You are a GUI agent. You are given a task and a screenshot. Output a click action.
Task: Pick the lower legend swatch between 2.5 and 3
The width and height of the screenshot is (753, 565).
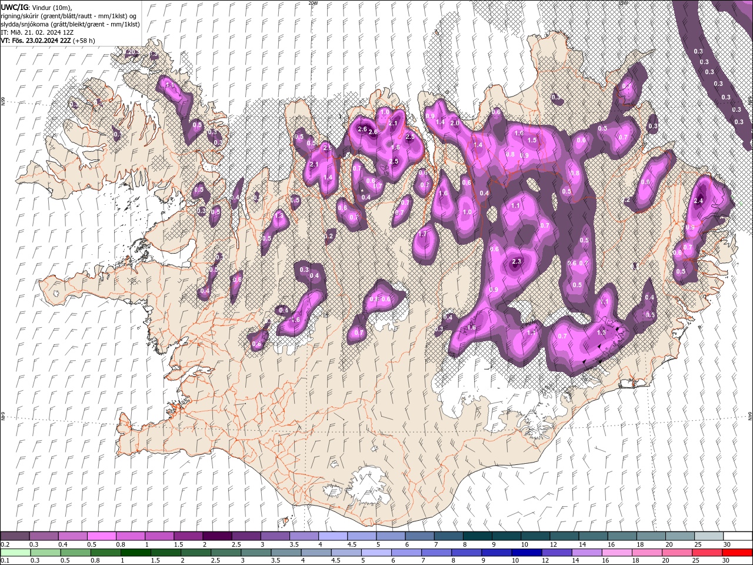tap(225, 553)
